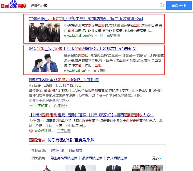Expand 更多 in related categories row
The image size is (193, 171).
[157, 158]
